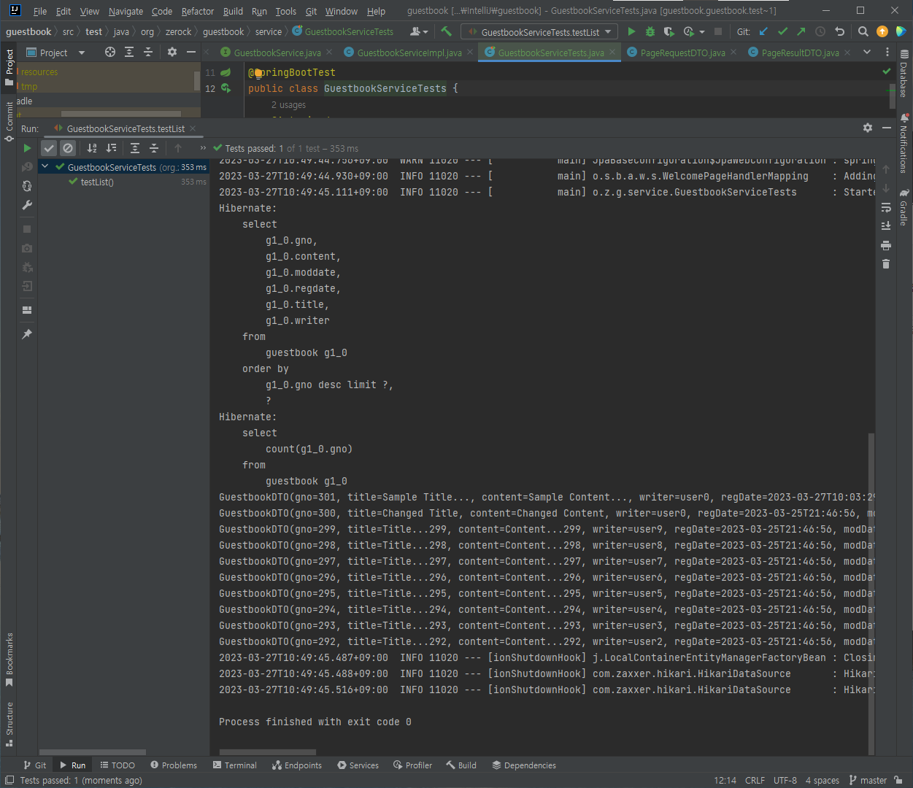Viewport: 913px width, 788px height.
Task: Open the Dependencies tool window
Action: (x=524, y=765)
